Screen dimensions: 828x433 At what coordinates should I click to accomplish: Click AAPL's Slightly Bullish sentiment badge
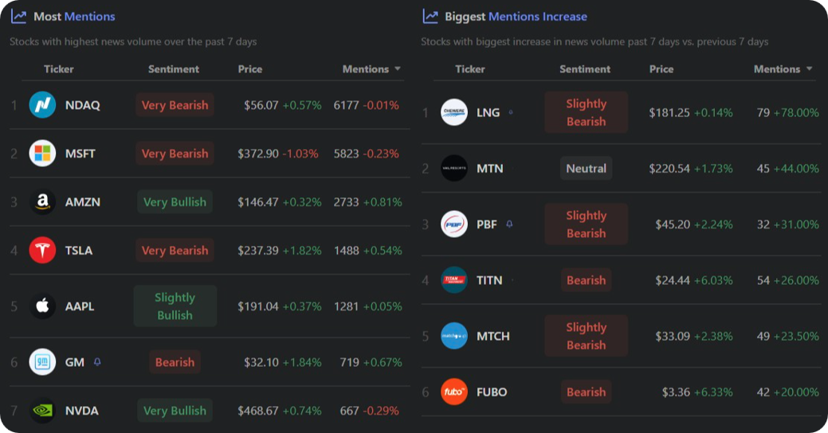175,306
